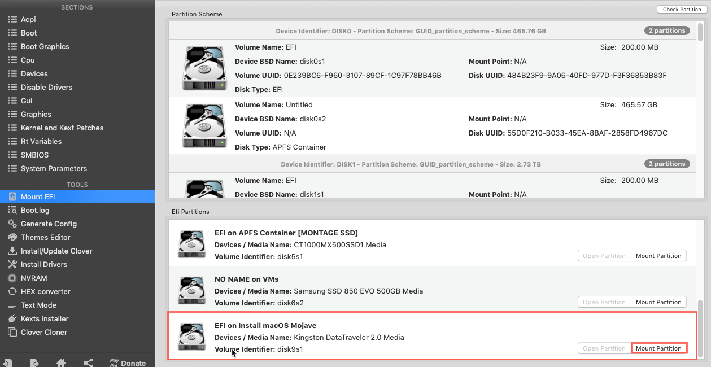Viewport: 711px width, 367px height.
Task: Open the Install/Update Clover tool
Action: pyautogui.click(x=77, y=251)
